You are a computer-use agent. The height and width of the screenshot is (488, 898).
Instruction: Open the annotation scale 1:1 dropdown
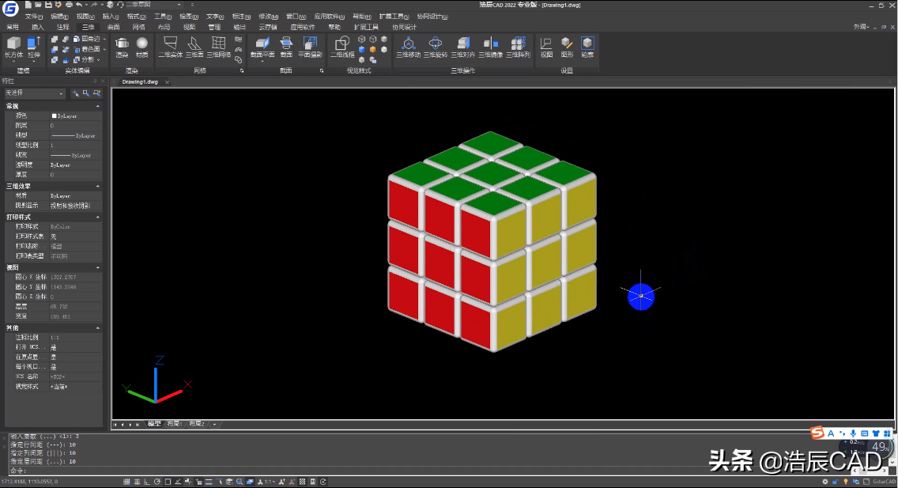(267, 482)
